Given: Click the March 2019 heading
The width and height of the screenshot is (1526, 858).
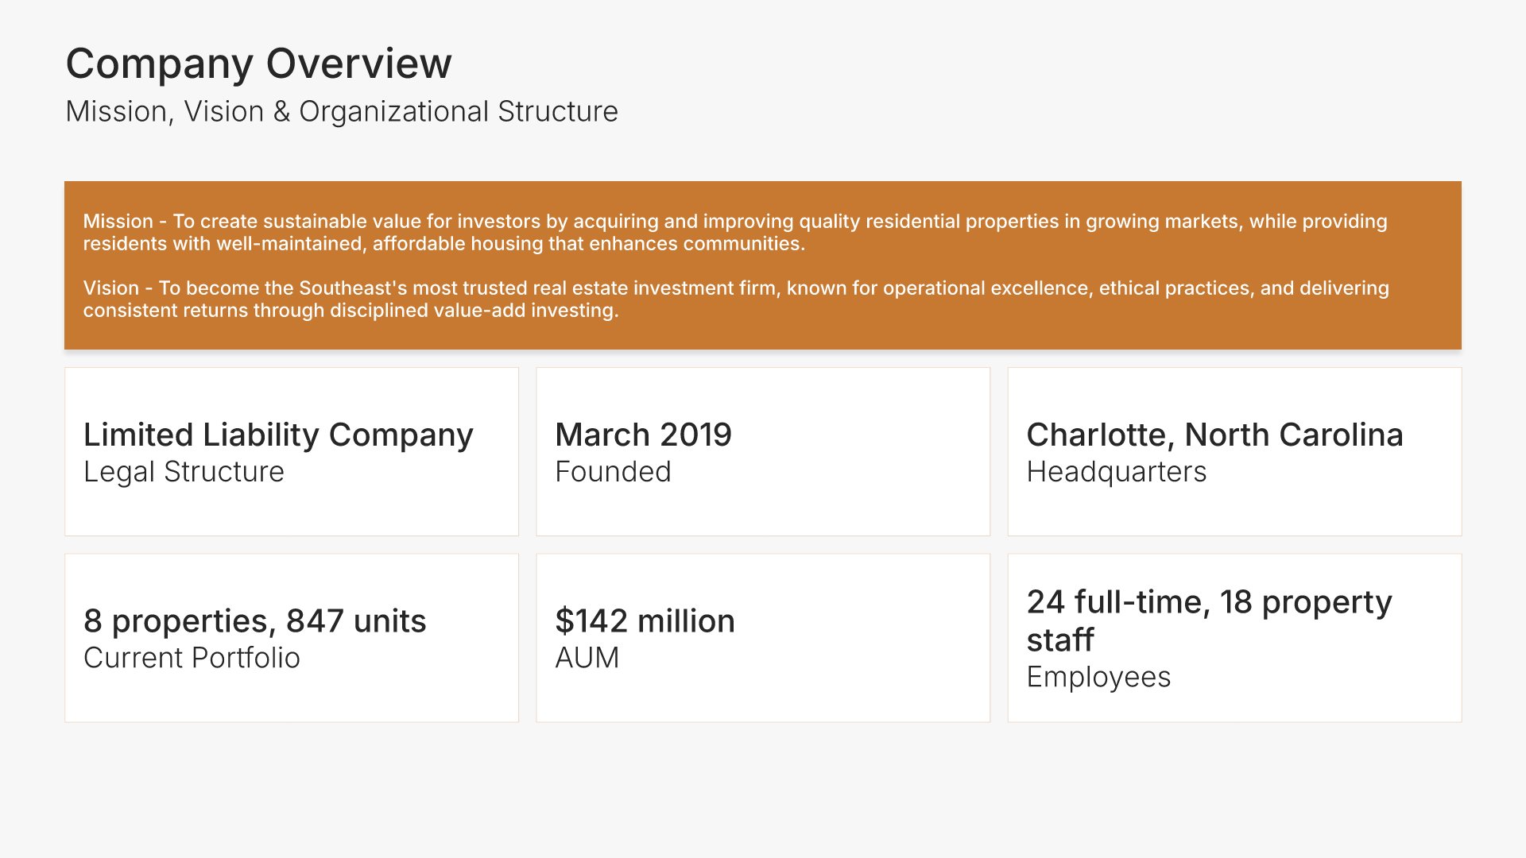Looking at the screenshot, I should (x=643, y=435).
